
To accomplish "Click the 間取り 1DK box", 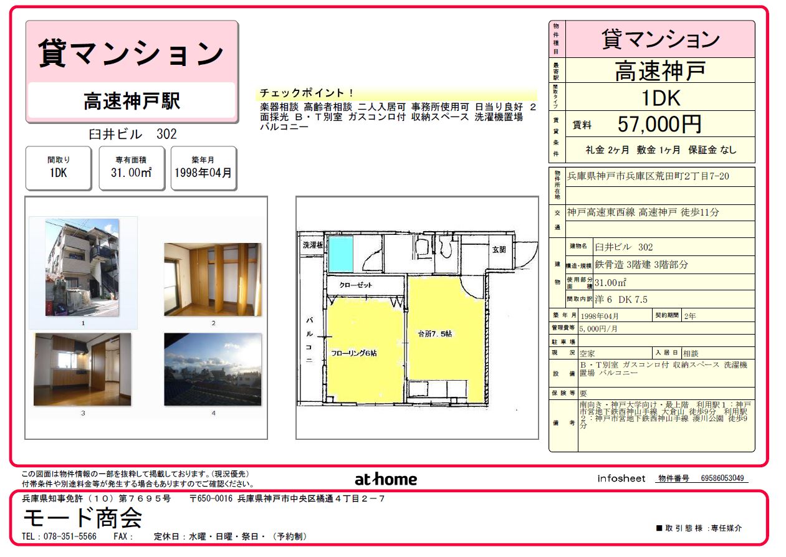I will 58,168.
